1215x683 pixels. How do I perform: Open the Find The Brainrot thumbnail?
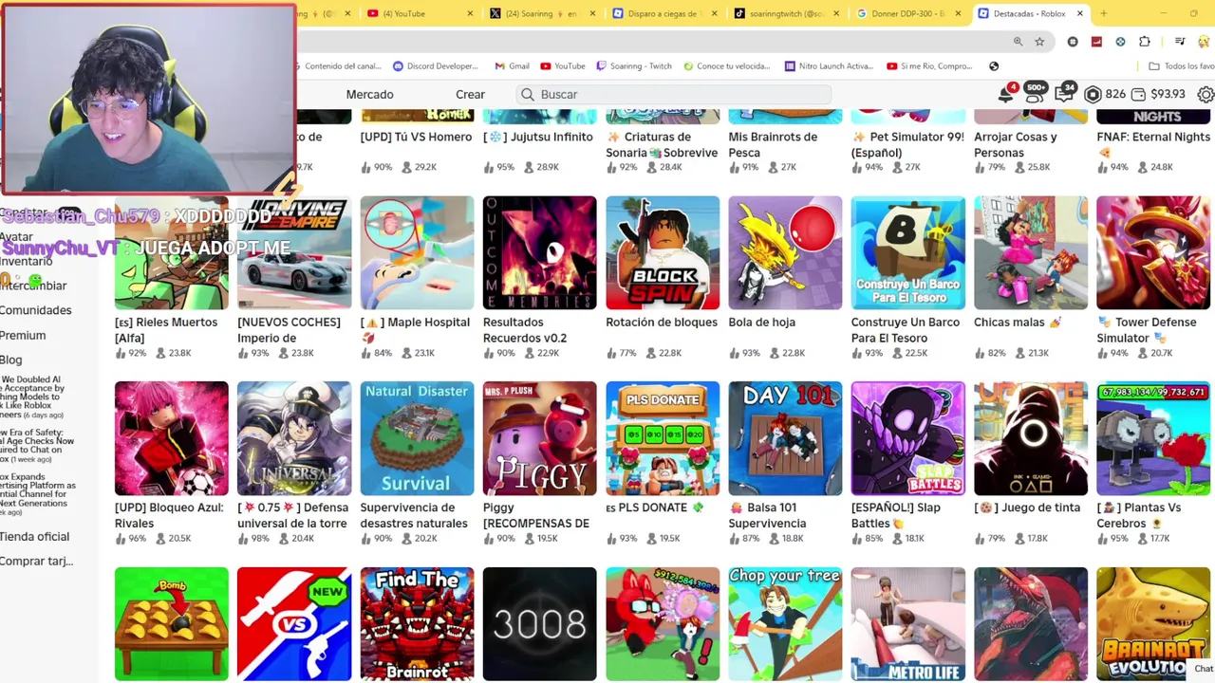click(417, 623)
